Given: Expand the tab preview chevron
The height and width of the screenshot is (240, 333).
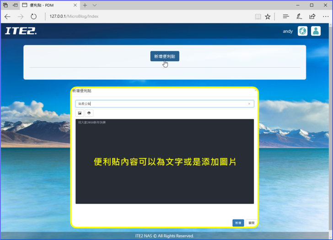Looking at the screenshot, I should tap(95, 5).
